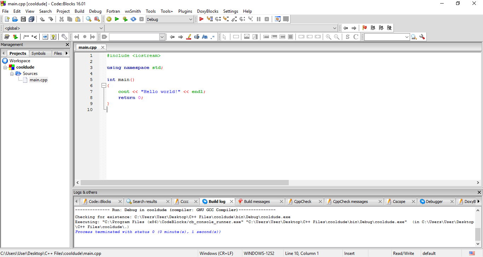Toggle Insert mode in the status bar

tap(350, 253)
